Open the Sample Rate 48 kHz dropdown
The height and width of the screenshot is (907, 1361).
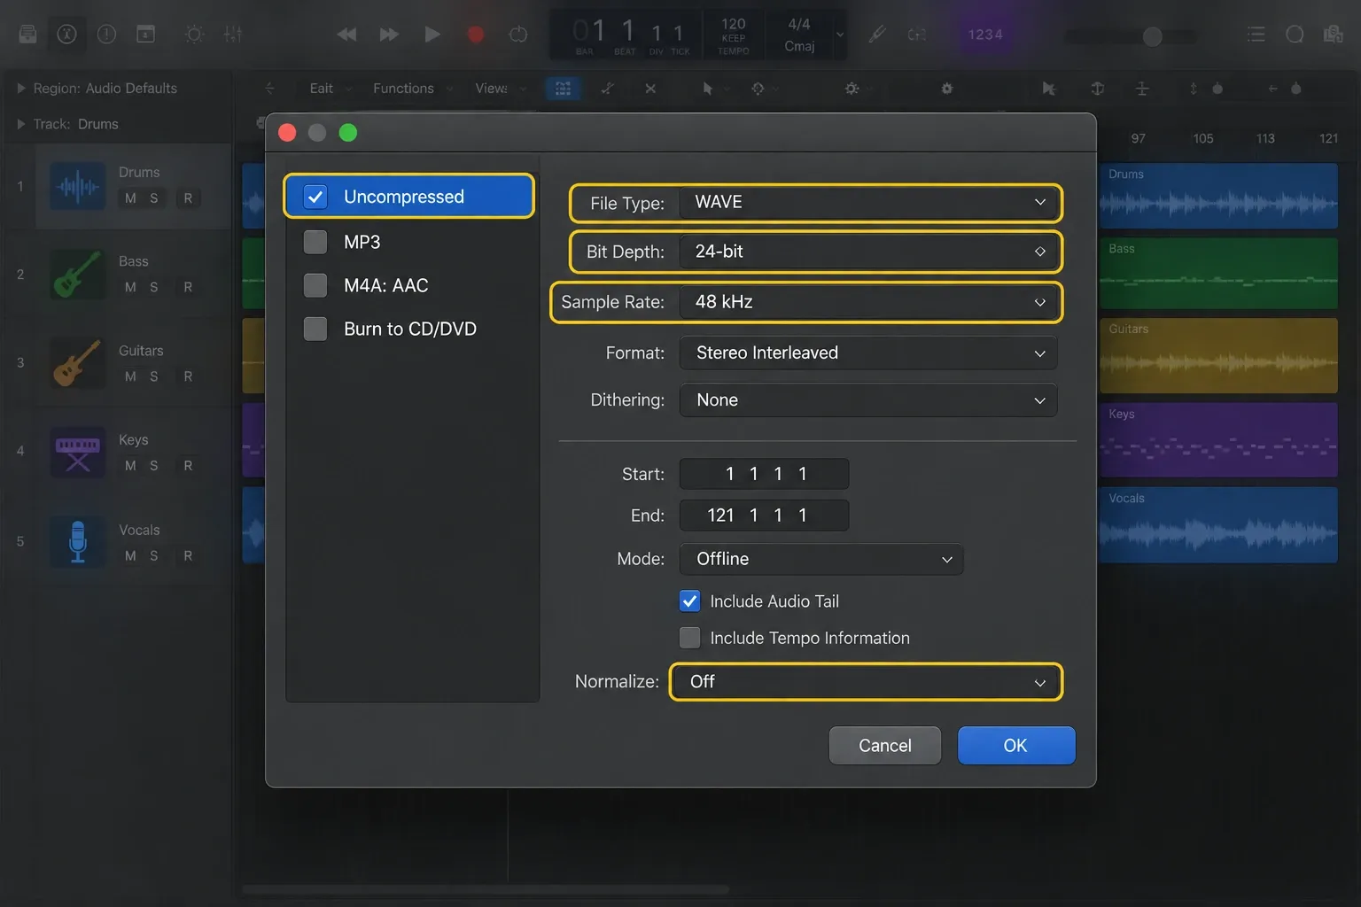868,302
